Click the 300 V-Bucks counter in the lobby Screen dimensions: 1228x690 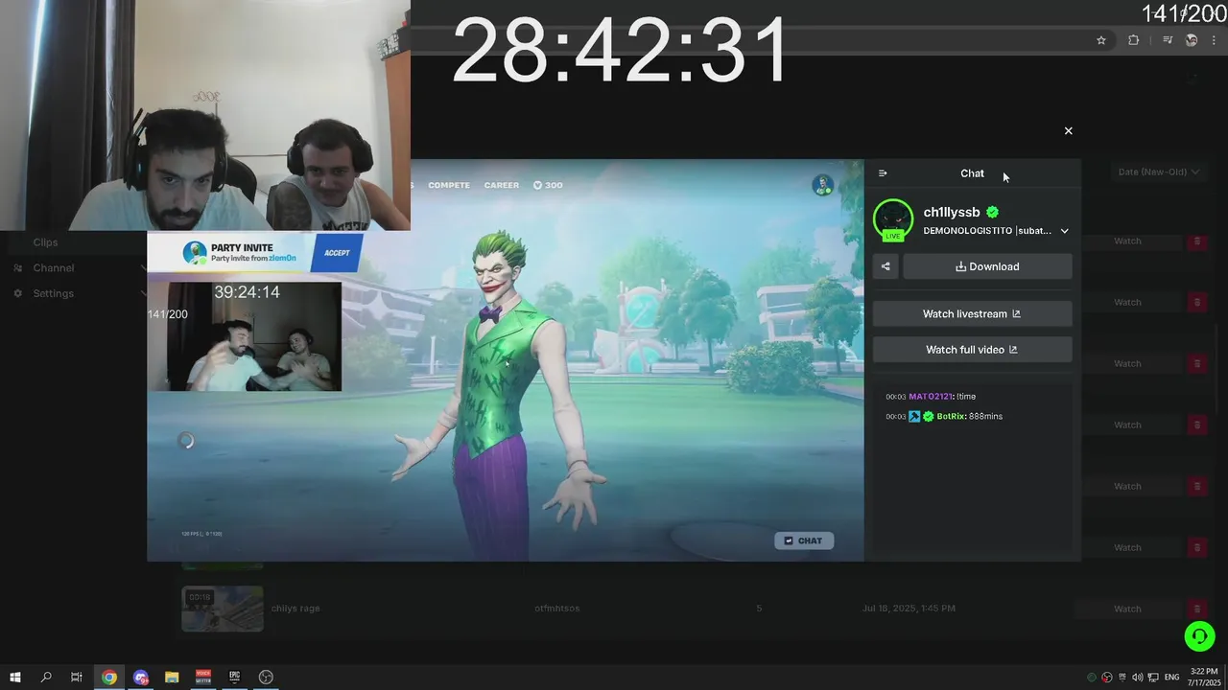pos(548,185)
